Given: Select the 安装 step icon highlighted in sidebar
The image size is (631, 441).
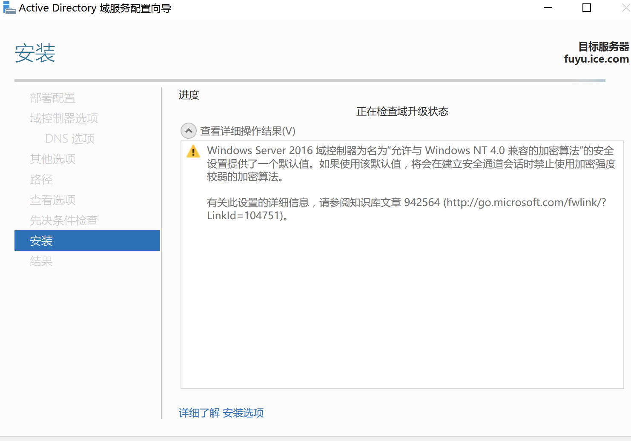Looking at the screenshot, I should click(41, 241).
